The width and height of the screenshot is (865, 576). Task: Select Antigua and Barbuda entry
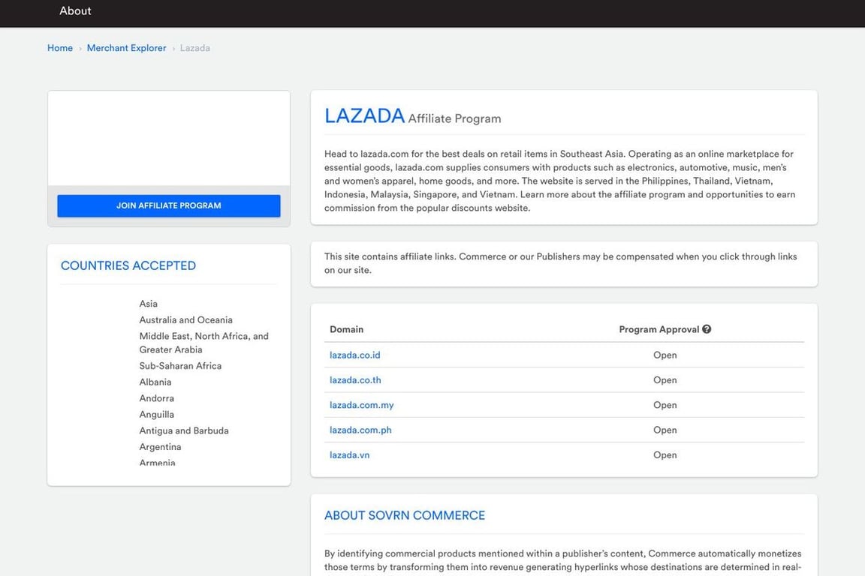183,430
